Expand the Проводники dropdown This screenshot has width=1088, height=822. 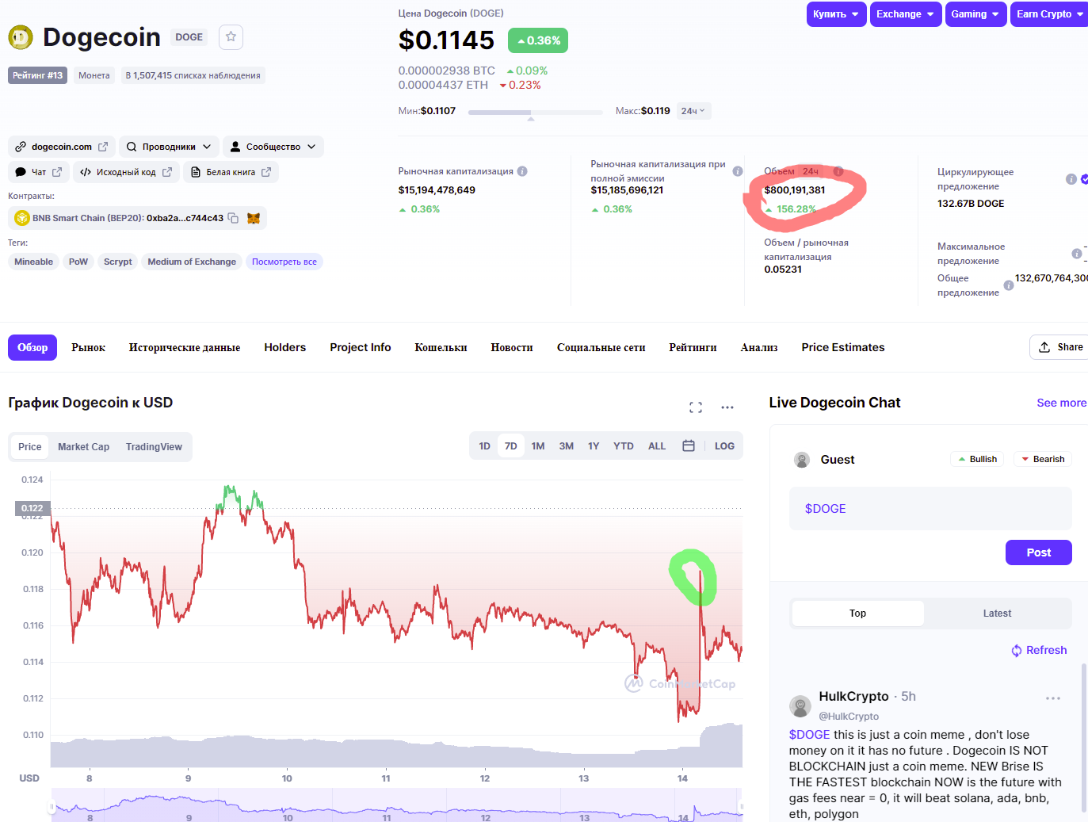(169, 147)
